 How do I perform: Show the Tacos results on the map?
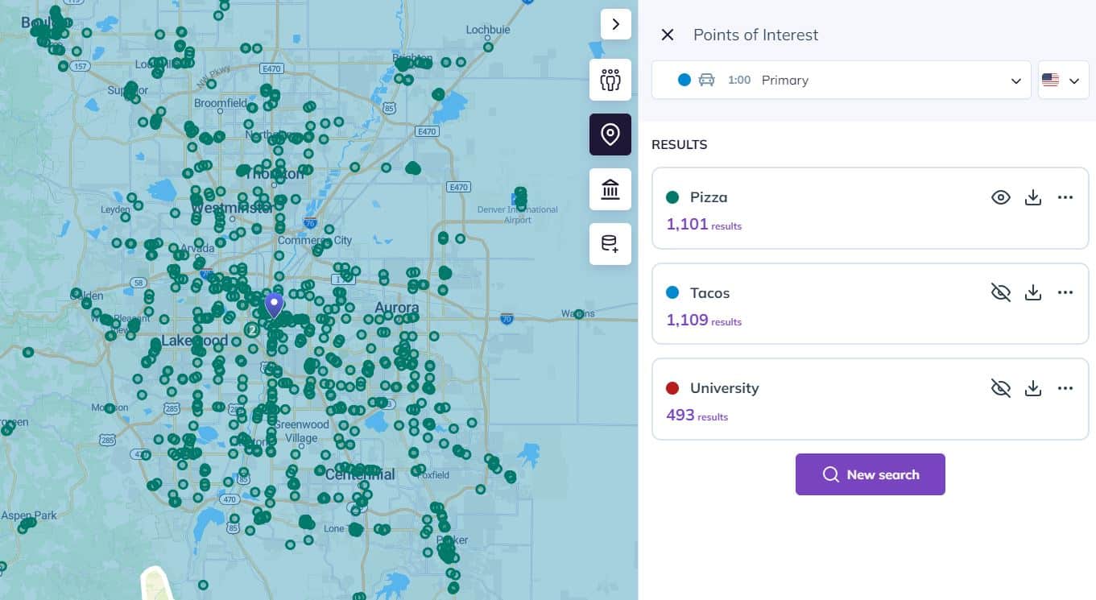click(x=1001, y=292)
